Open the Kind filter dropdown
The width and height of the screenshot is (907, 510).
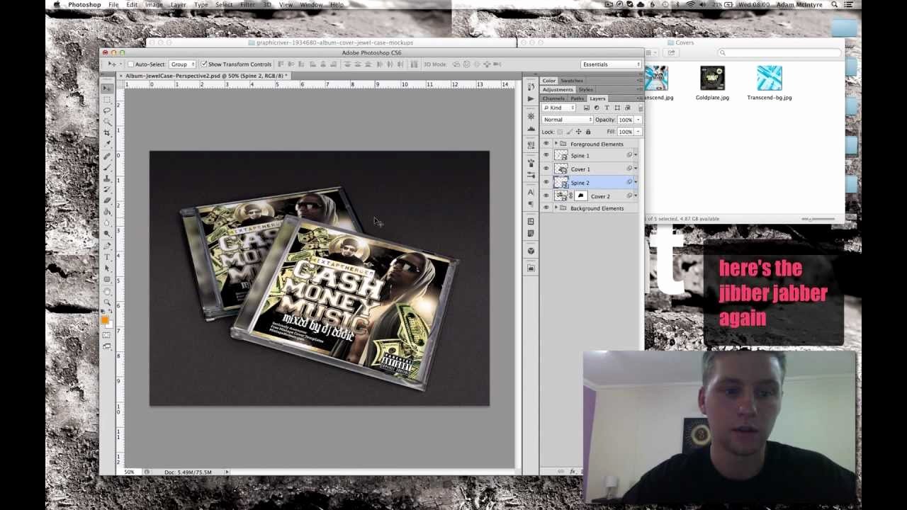(x=559, y=108)
